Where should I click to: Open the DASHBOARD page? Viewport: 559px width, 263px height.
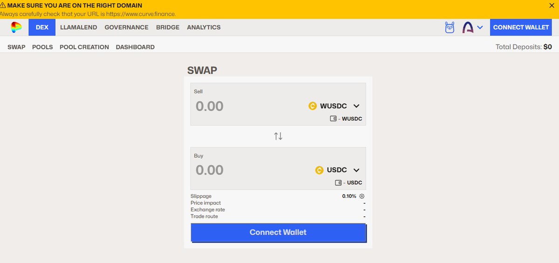coord(135,47)
